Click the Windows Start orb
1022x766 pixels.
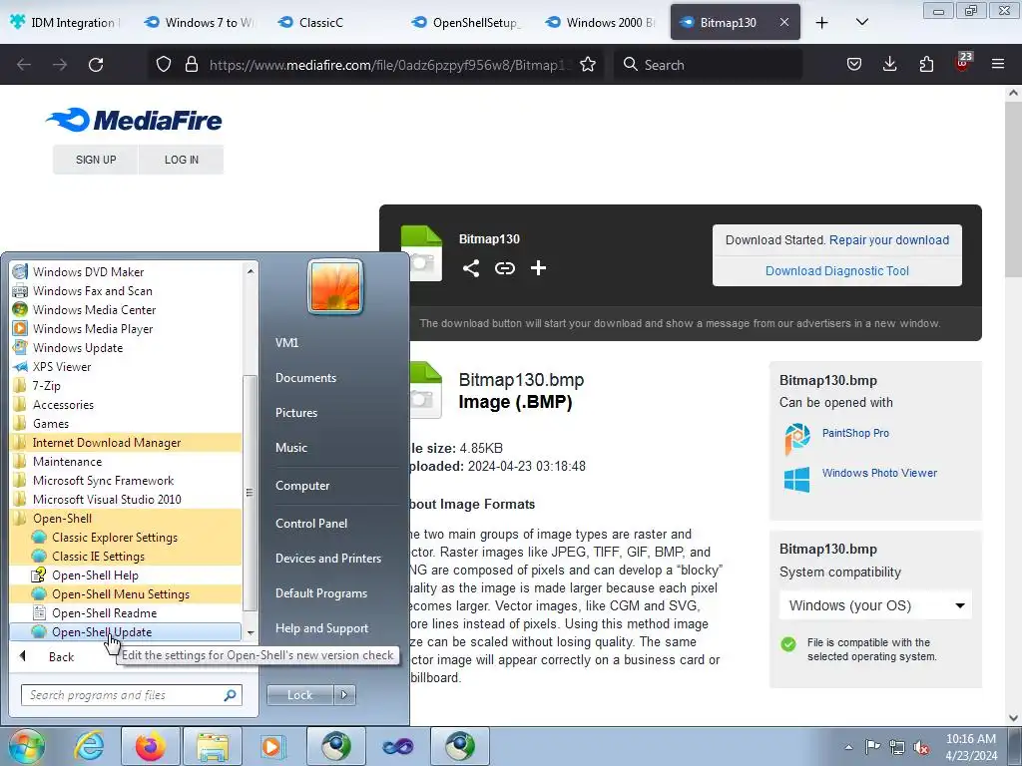tap(27, 747)
